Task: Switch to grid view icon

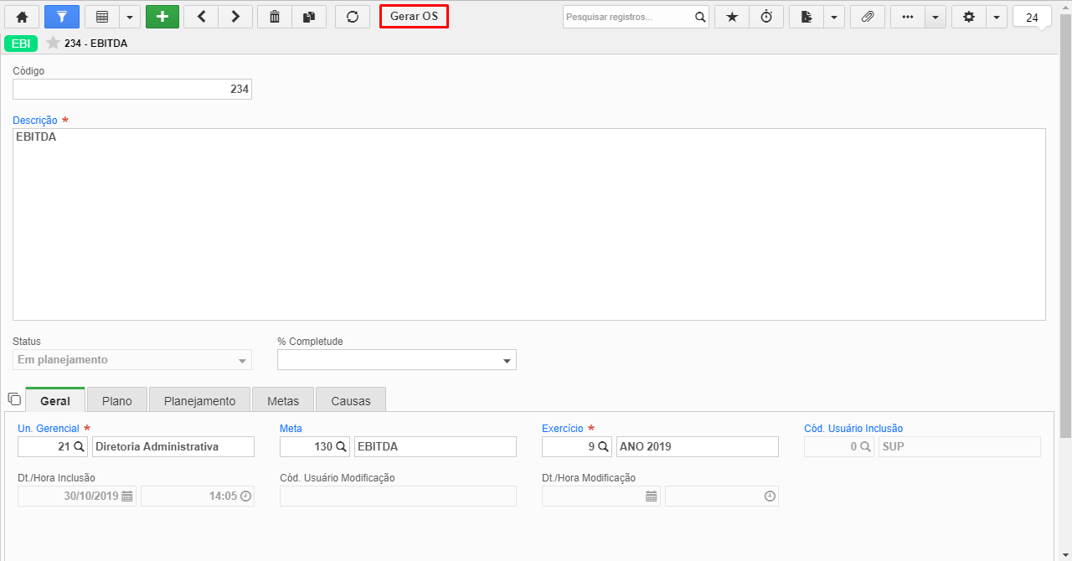Action: (x=102, y=17)
